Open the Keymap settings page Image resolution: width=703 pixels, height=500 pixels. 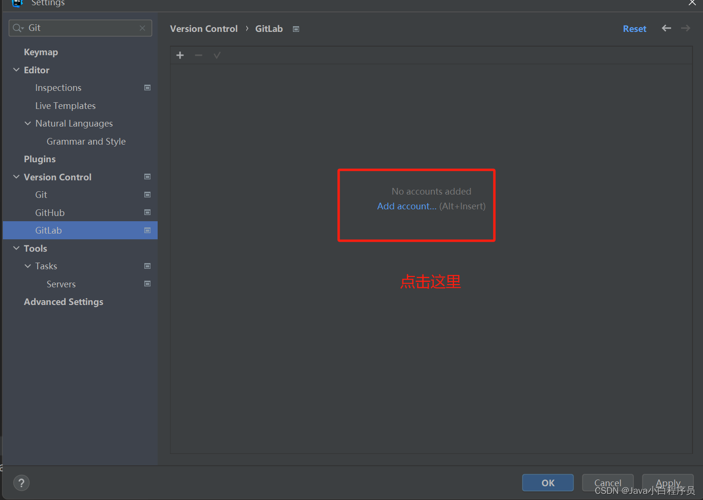[41, 52]
